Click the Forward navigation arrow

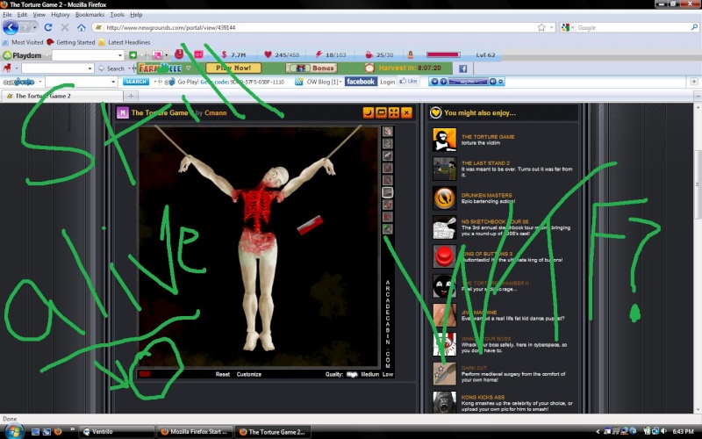click(x=25, y=27)
